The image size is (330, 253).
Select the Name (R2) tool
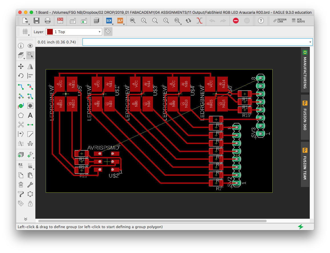click(21, 166)
